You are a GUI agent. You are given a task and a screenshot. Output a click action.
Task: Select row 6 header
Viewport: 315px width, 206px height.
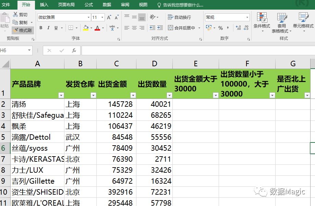coord(5,148)
